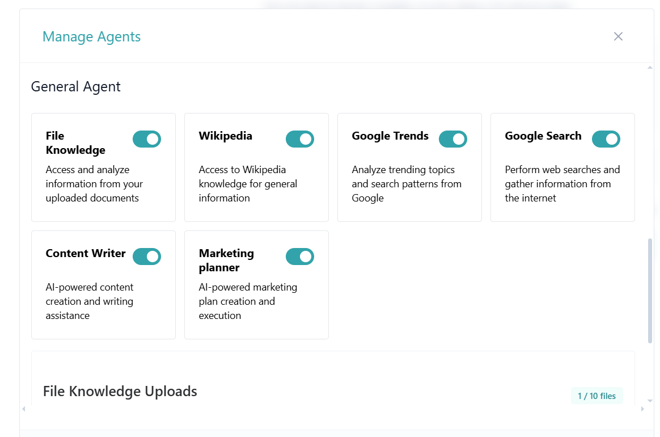Select the Content Writer card description text
Screen dimensions: 660x437
click(90, 301)
